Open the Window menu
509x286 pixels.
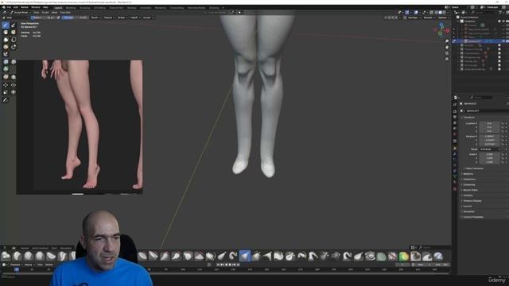[35, 7]
